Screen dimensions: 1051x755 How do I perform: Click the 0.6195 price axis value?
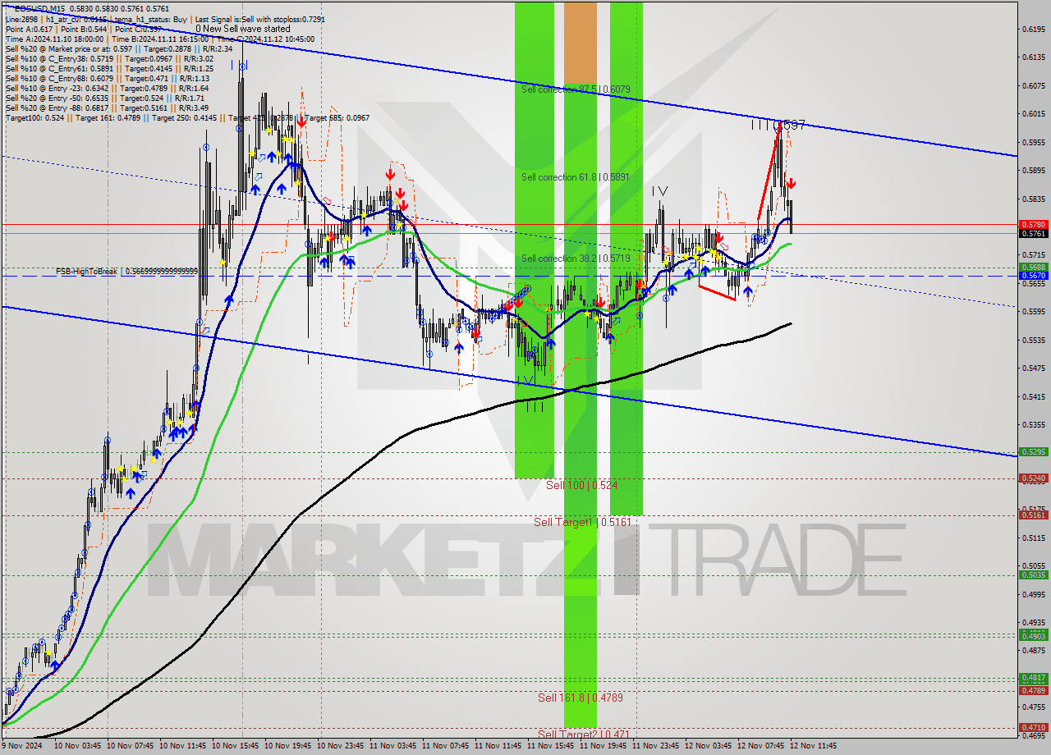[x=1034, y=29]
